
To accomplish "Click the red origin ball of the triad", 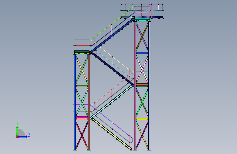I will pyautogui.click(x=17, y=137).
